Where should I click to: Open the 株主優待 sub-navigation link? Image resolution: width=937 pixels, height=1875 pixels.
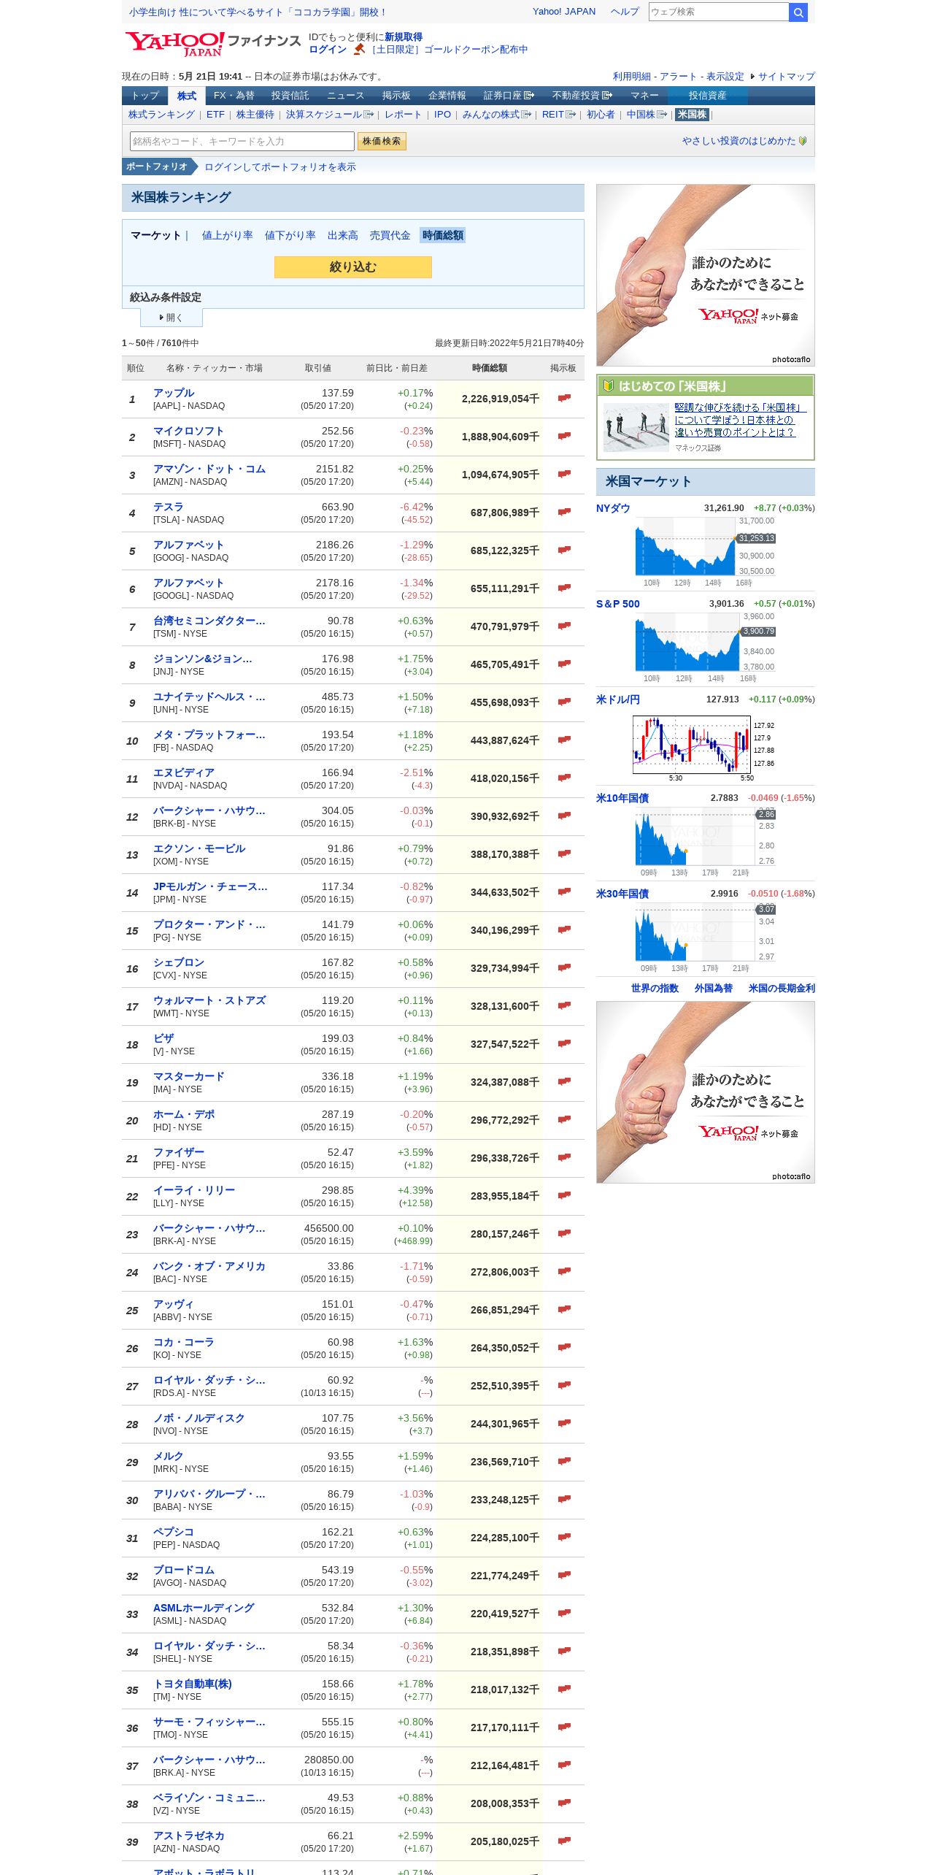coord(255,115)
